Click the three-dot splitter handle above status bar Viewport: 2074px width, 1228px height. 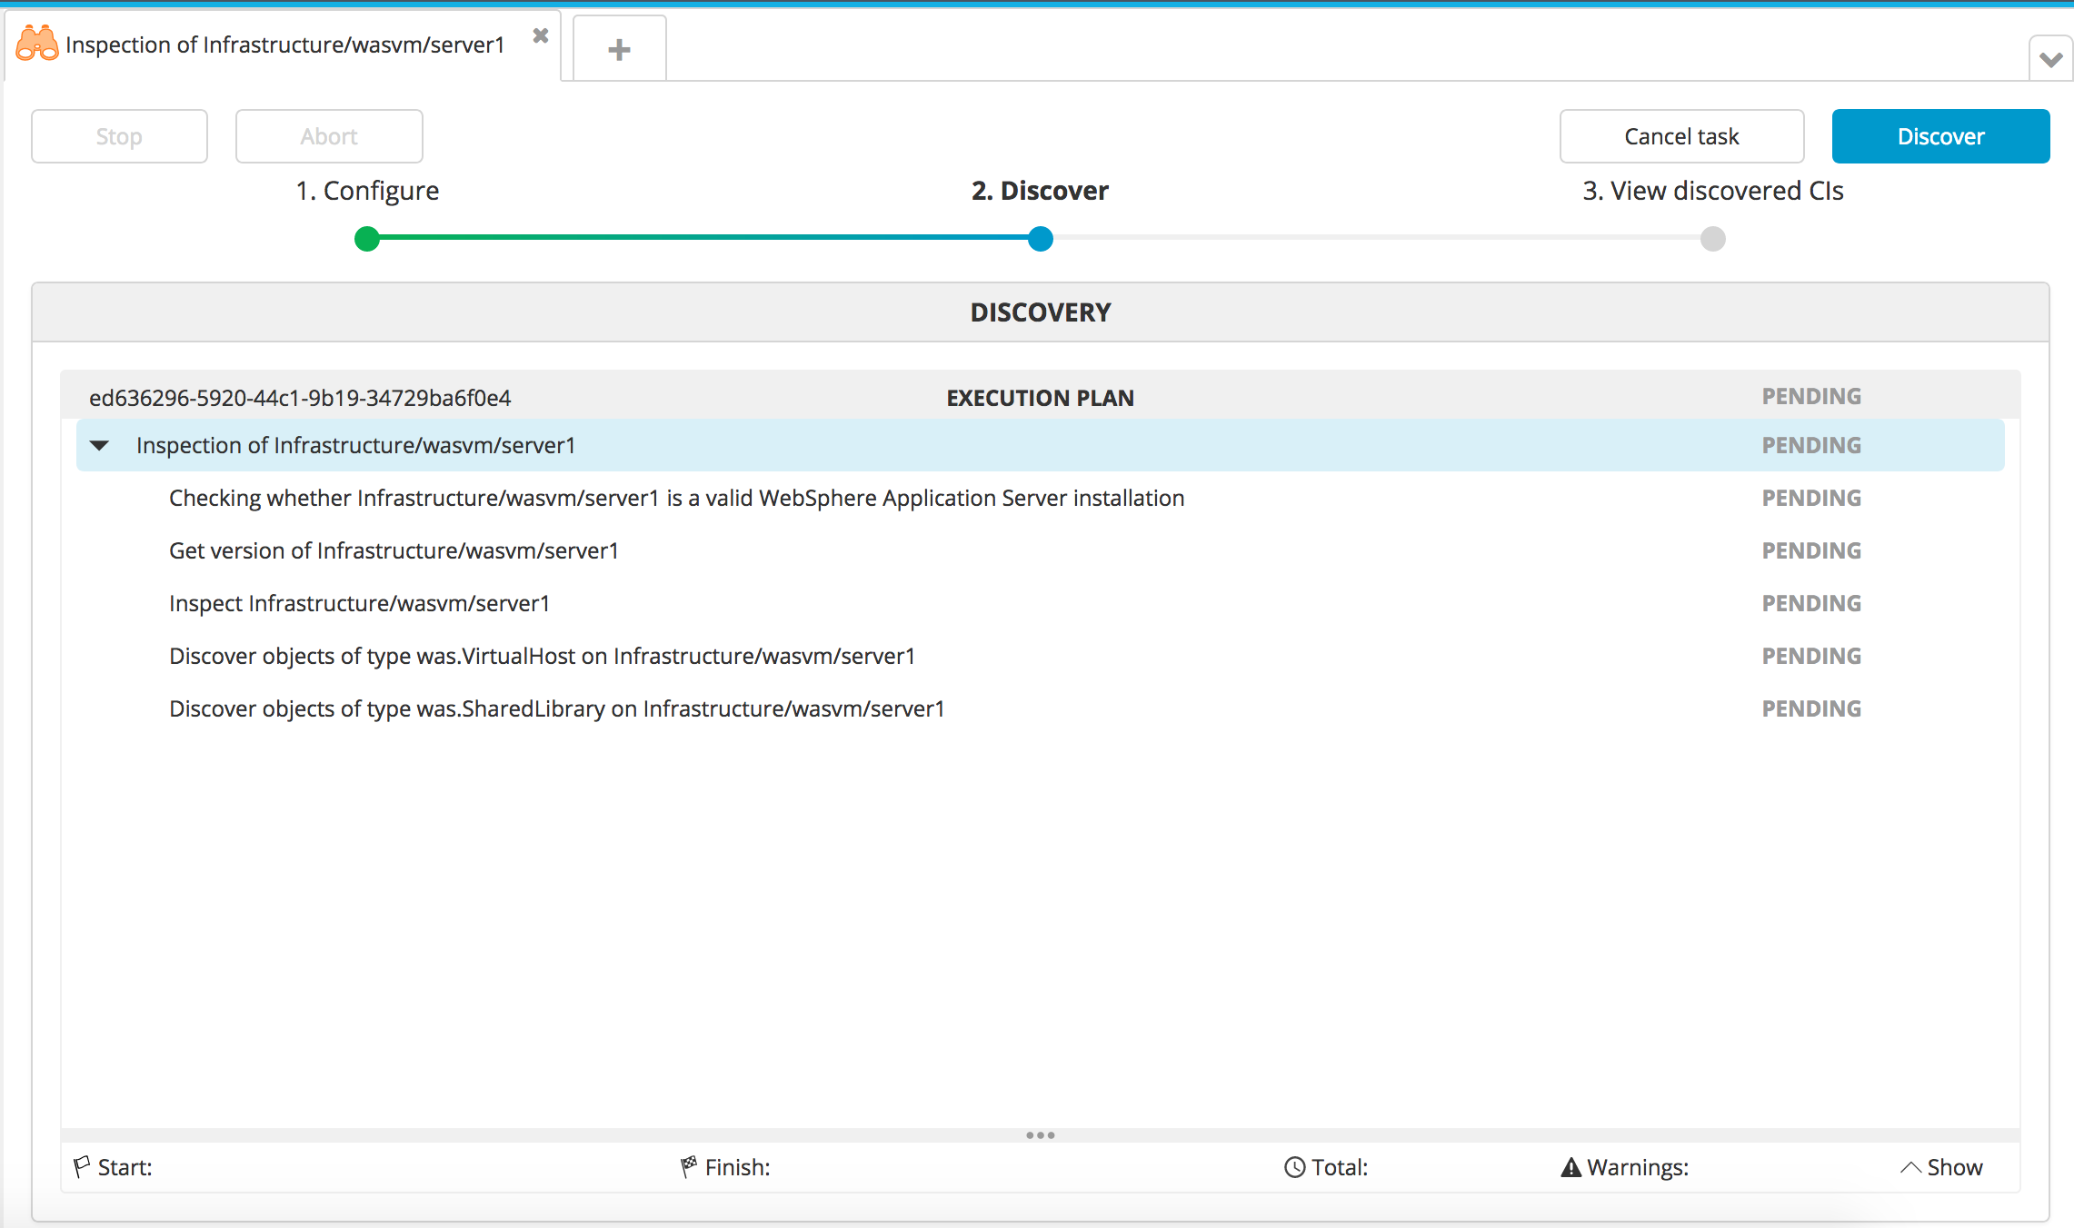point(1041,1135)
